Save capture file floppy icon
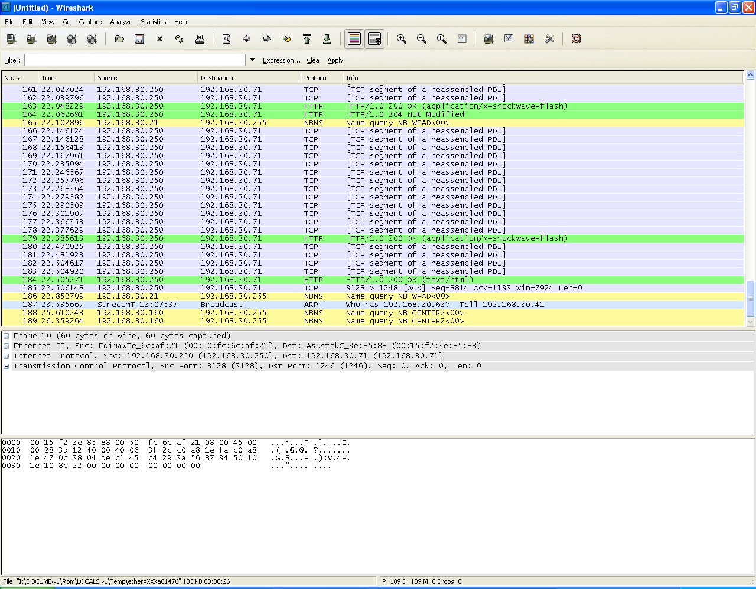The image size is (756, 589). (x=139, y=39)
